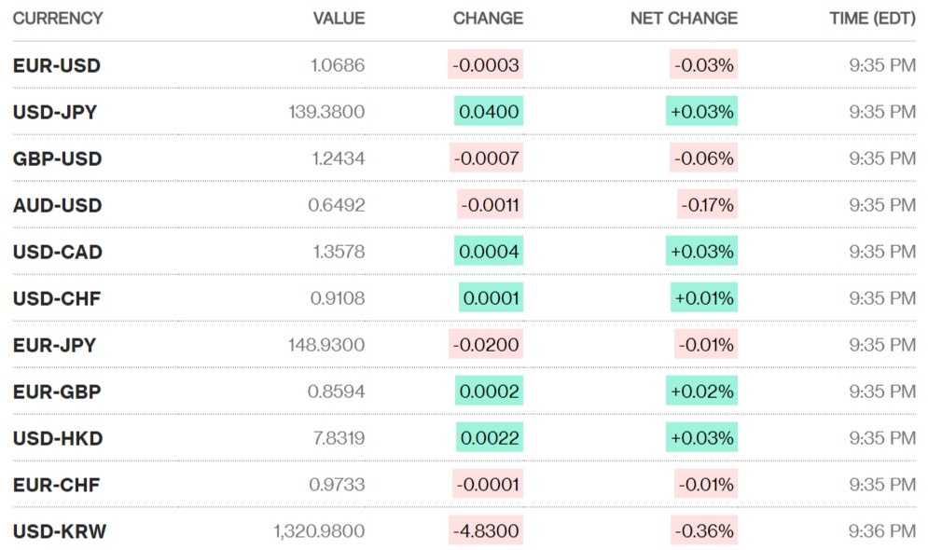Click the 1,320.9800 value cell
The width and height of the screenshot is (928, 550).
click(319, 531)
